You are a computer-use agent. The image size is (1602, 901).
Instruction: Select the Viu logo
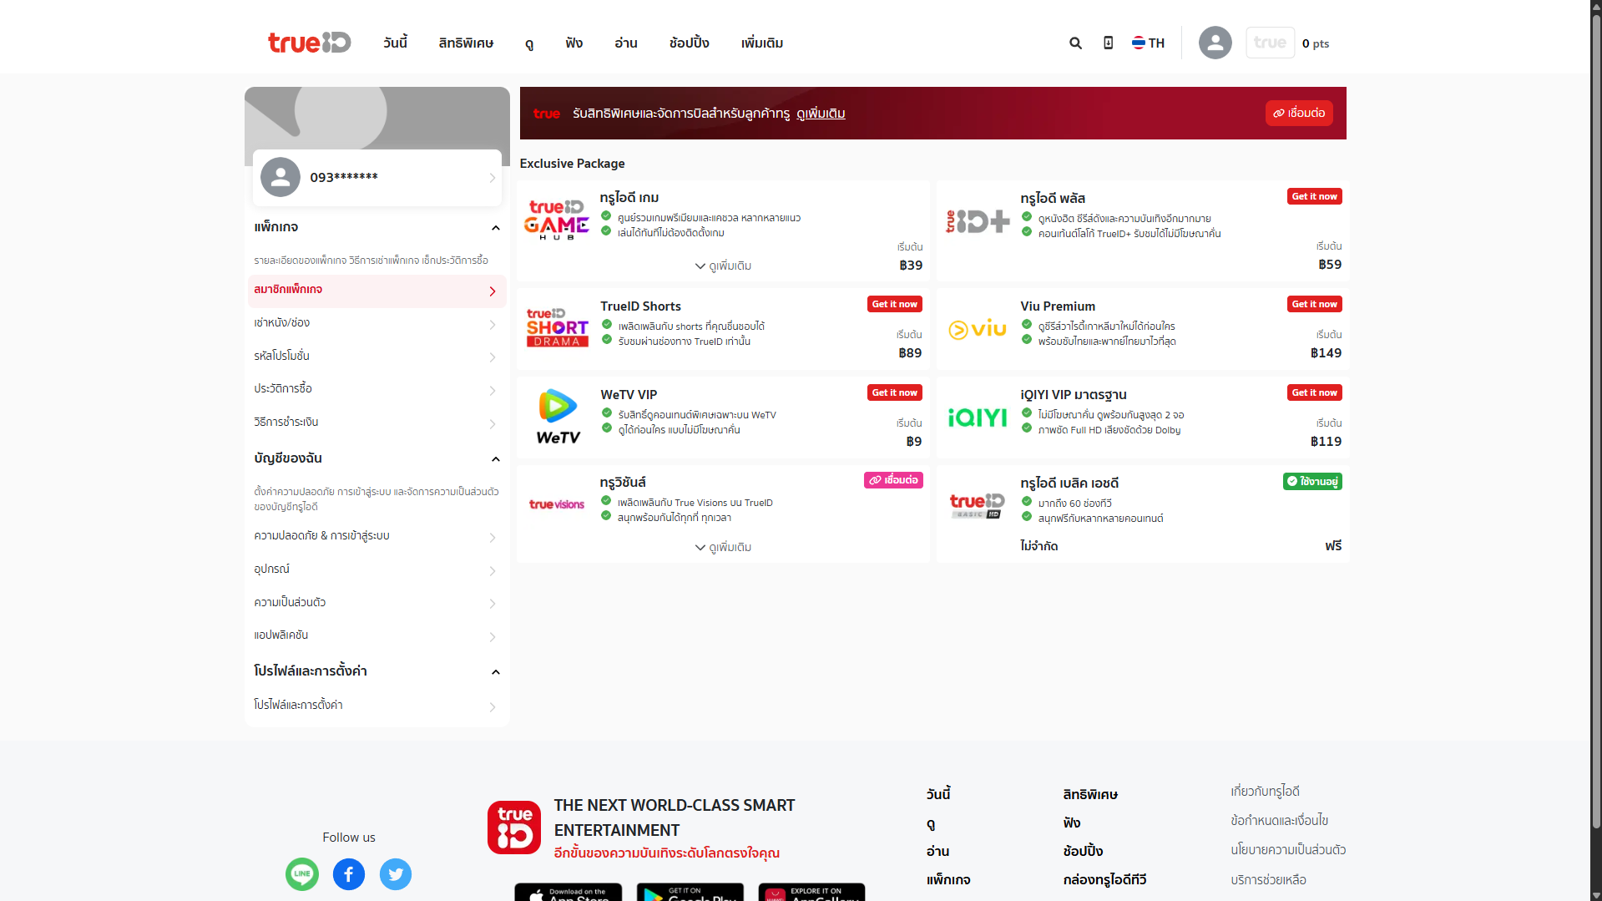978,329
